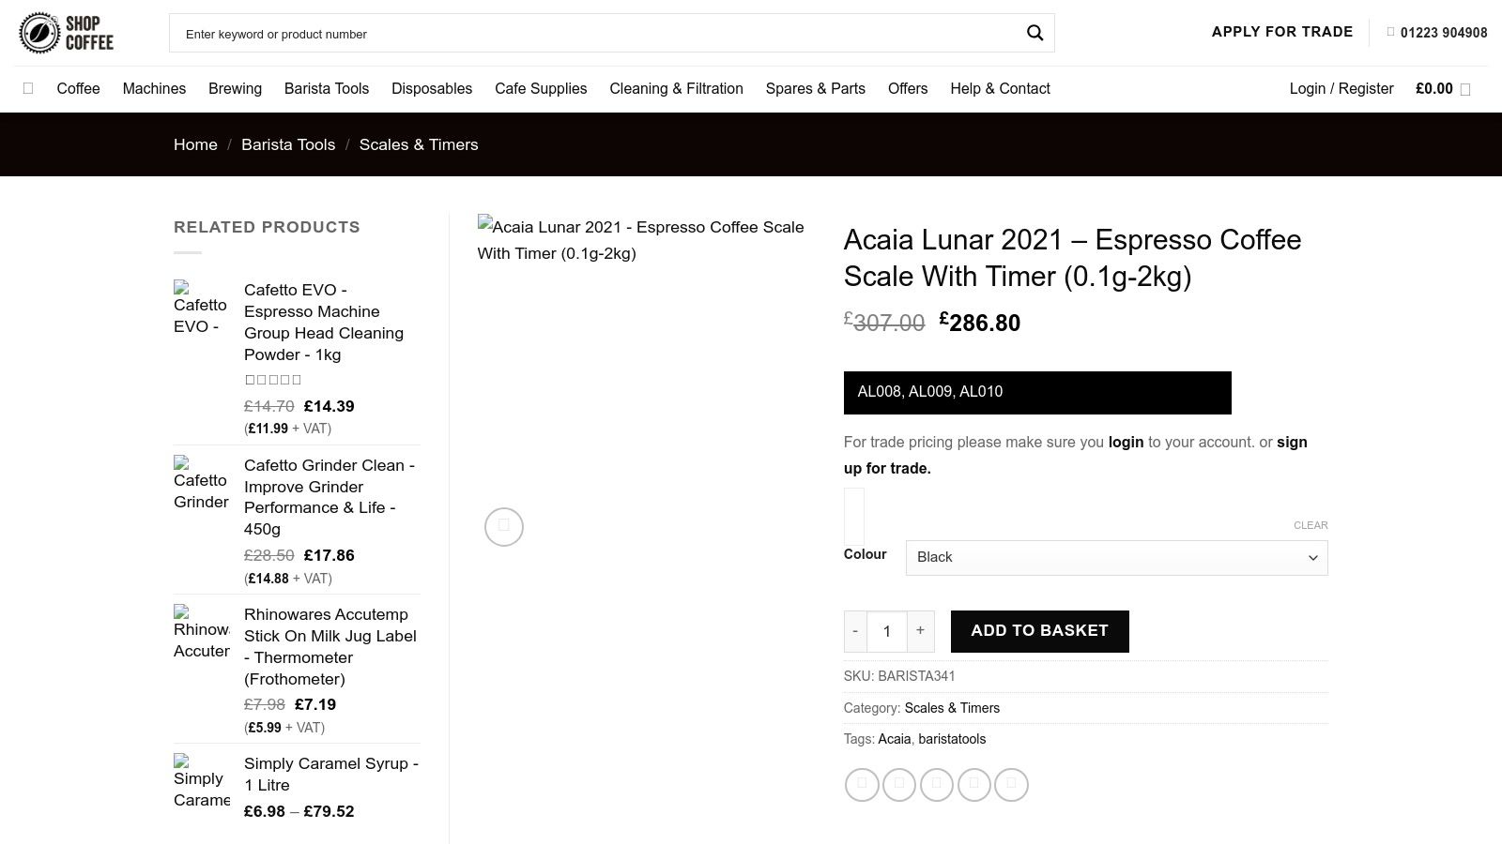Viewport: 1502px width, 844px height.
Task: Click the Scales & Timers breadcrumb
Action: point(419,144)
